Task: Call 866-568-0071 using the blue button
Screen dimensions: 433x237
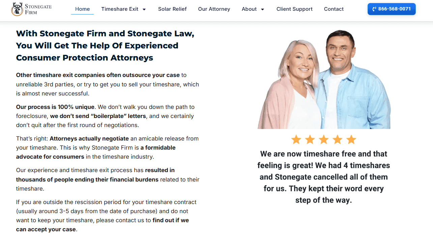Action: pos(392,9)
